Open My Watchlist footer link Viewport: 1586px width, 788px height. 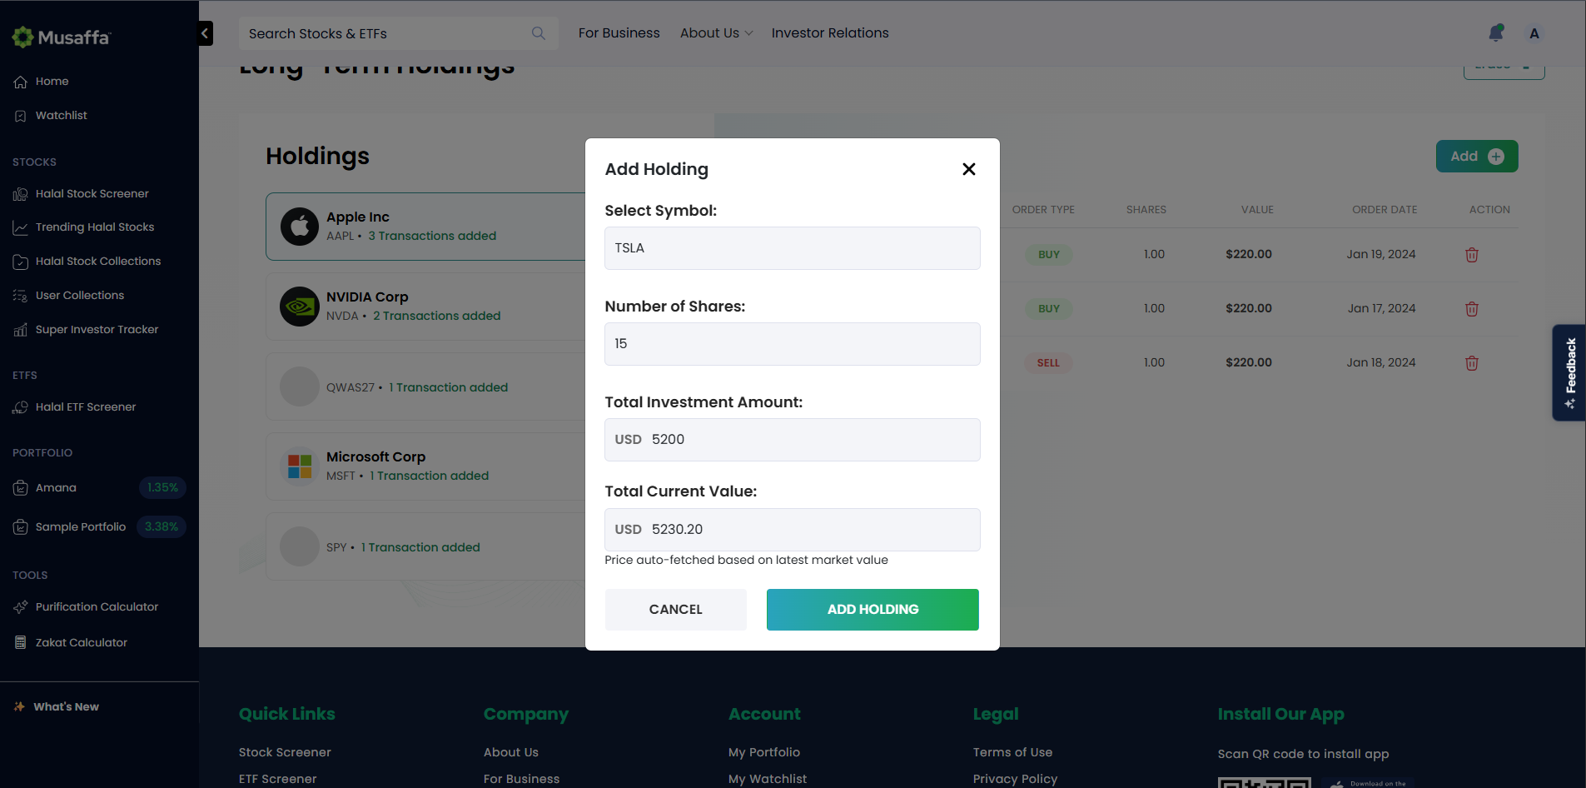point(768,779)
